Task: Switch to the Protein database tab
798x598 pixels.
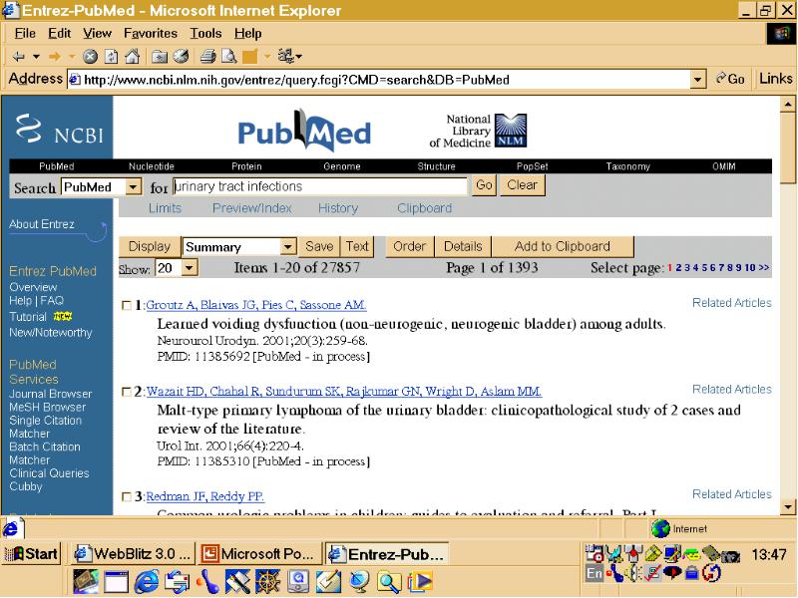Action: (246, 166)
